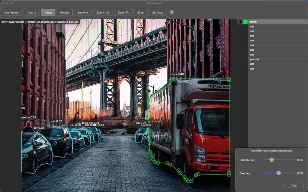Fit image with Zoom fit
This screenshot has height=192, width=308.
tap(123, 12)
